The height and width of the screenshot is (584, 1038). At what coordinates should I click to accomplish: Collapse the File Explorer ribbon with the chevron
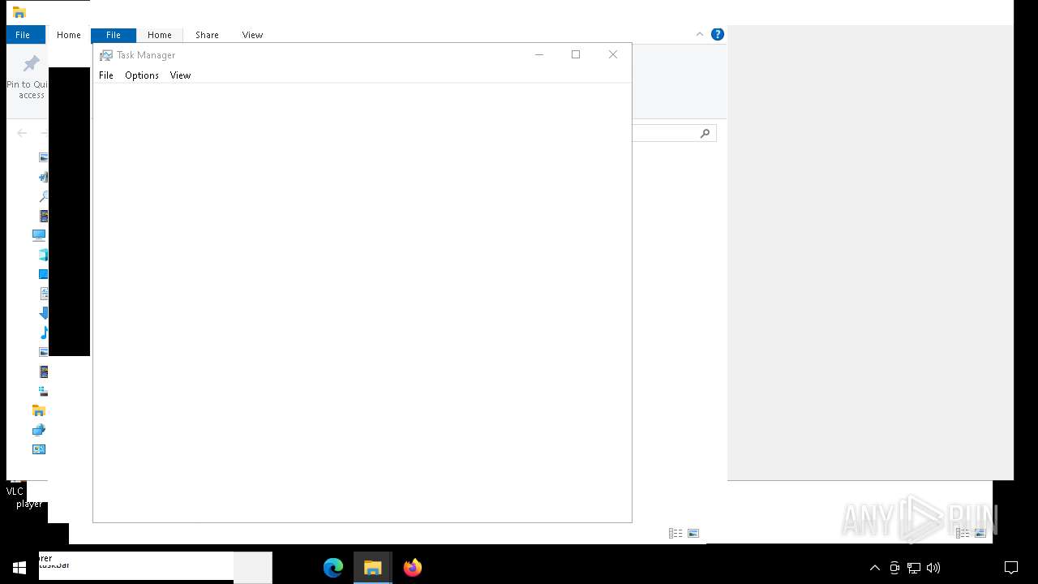(x=700, y=34)
